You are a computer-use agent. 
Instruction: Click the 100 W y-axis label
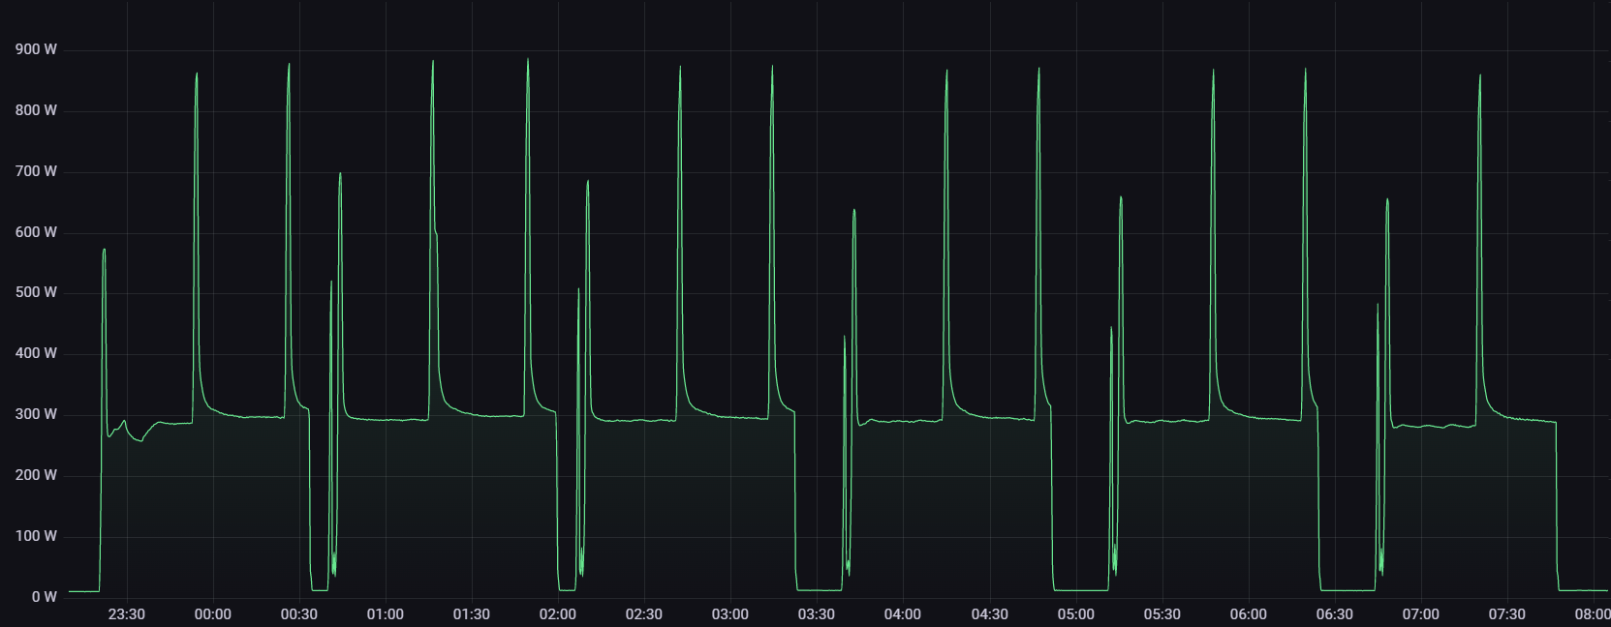(x=36, y=536)
